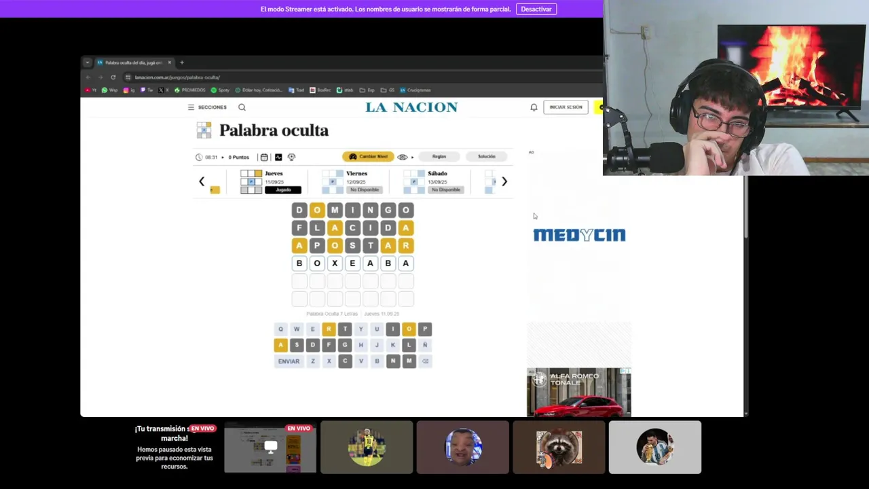869x489 pixels.
Task: Click the Z key on virtual keyboard
Action: coord(312,361)
